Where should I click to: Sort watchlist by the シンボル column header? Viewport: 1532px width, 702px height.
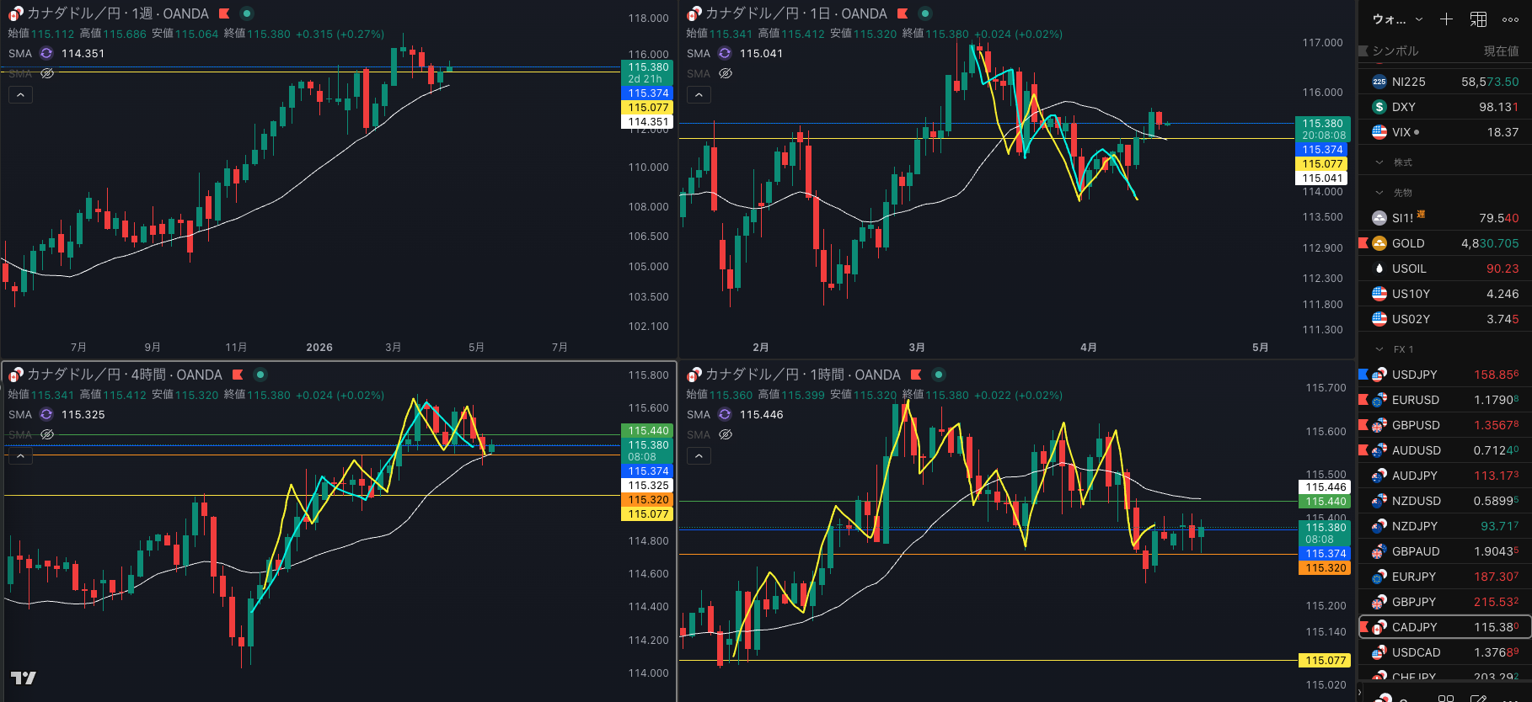point(1395,51)
